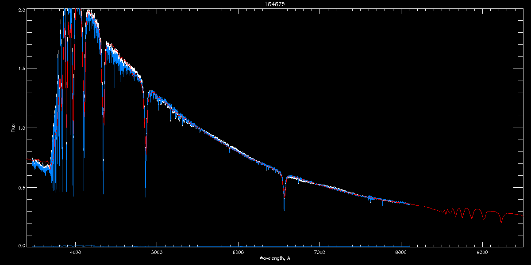Click the 4000 x-axis tick label
531x265 pixels.
(75, 252)
